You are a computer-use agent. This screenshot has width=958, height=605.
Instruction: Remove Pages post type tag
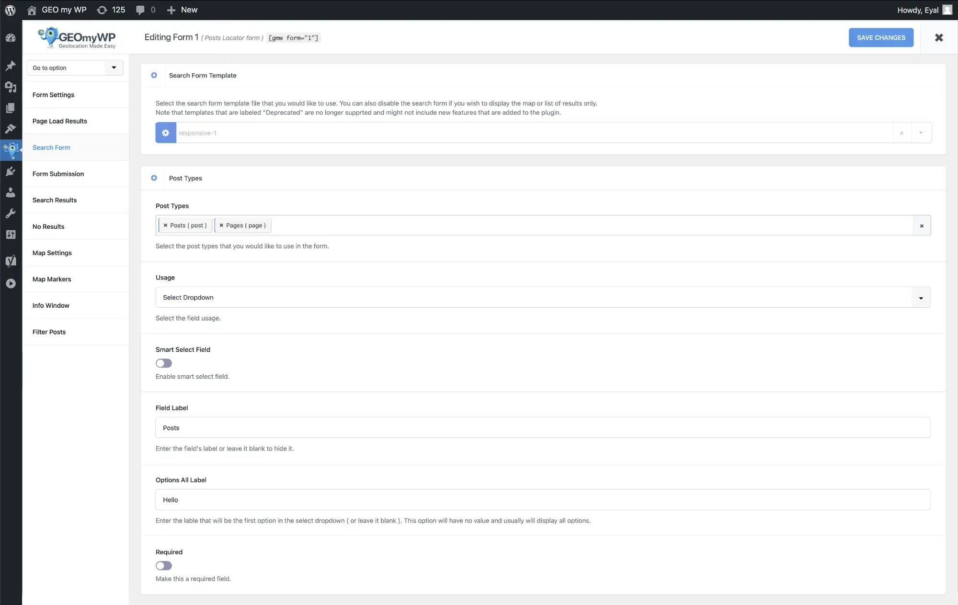click(x=222, y=224)
